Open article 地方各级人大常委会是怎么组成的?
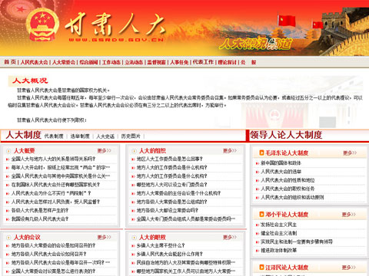Viewport: 369px width, 276px height. (171, 202)
